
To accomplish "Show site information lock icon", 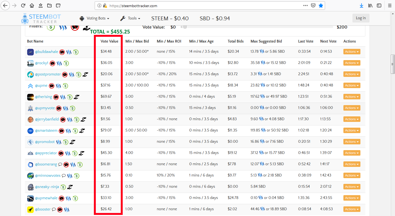I will click(x=105, y=5).
